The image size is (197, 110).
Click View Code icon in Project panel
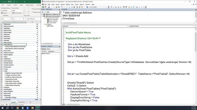point(42,12)
